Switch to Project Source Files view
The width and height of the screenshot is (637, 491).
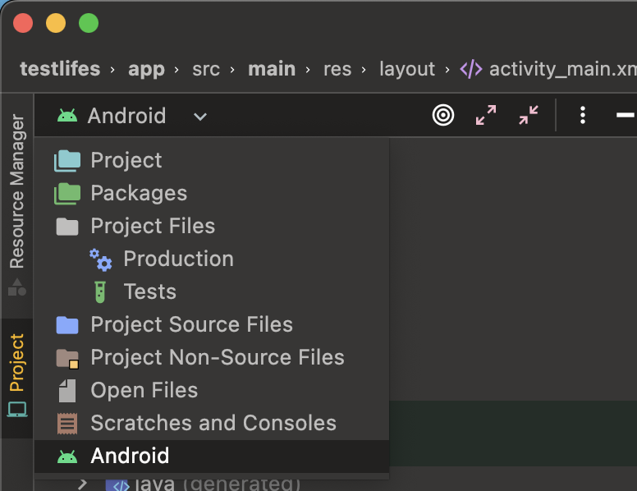211,325
